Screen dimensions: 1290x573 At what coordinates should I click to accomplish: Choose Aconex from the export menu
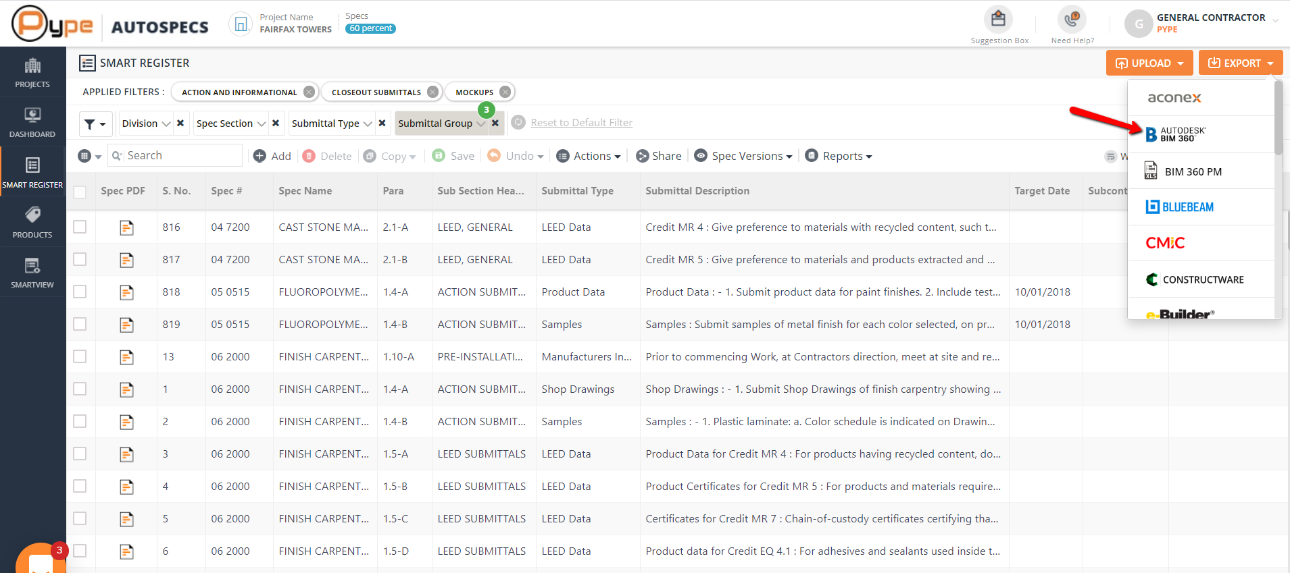click(1201, 98)
